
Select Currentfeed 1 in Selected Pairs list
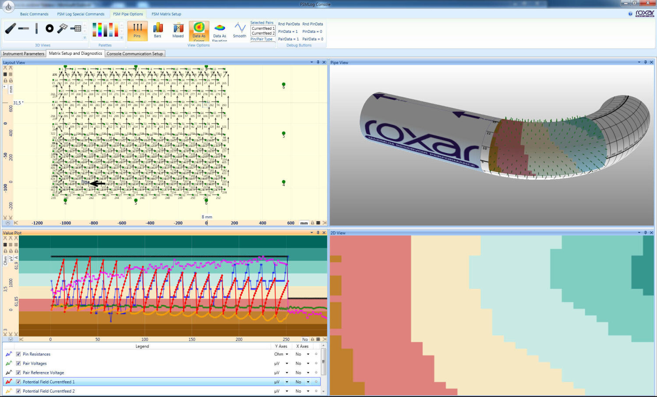(x=263, y=28)
